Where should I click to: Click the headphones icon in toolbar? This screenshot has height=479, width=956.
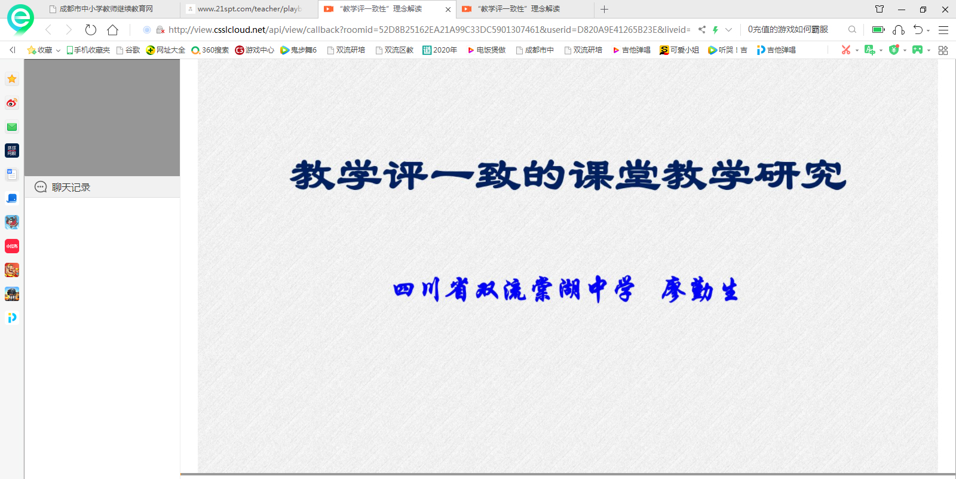click(898, 30)
